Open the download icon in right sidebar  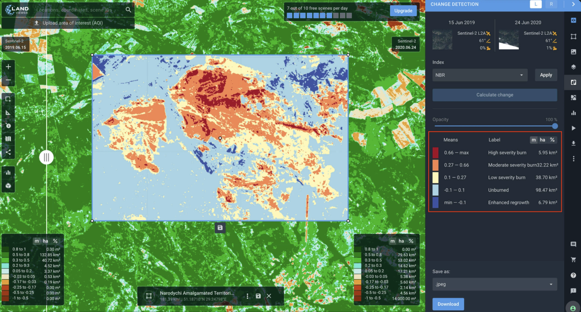tap(573, 143)
